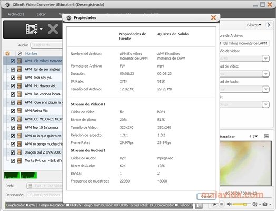
Task: Click output video codec value 'h264'
Action: [161, 112]
